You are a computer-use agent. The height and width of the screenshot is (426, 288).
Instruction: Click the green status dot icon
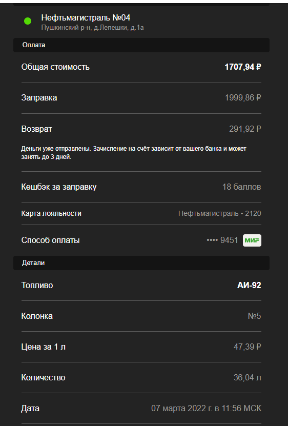[28, 21]
